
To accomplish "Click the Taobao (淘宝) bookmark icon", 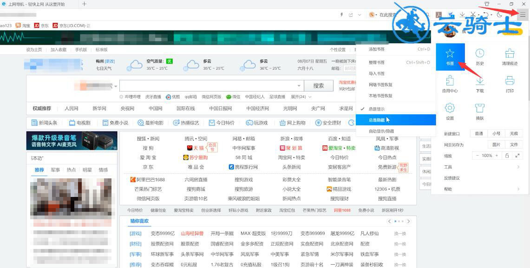I will [18, 26].
